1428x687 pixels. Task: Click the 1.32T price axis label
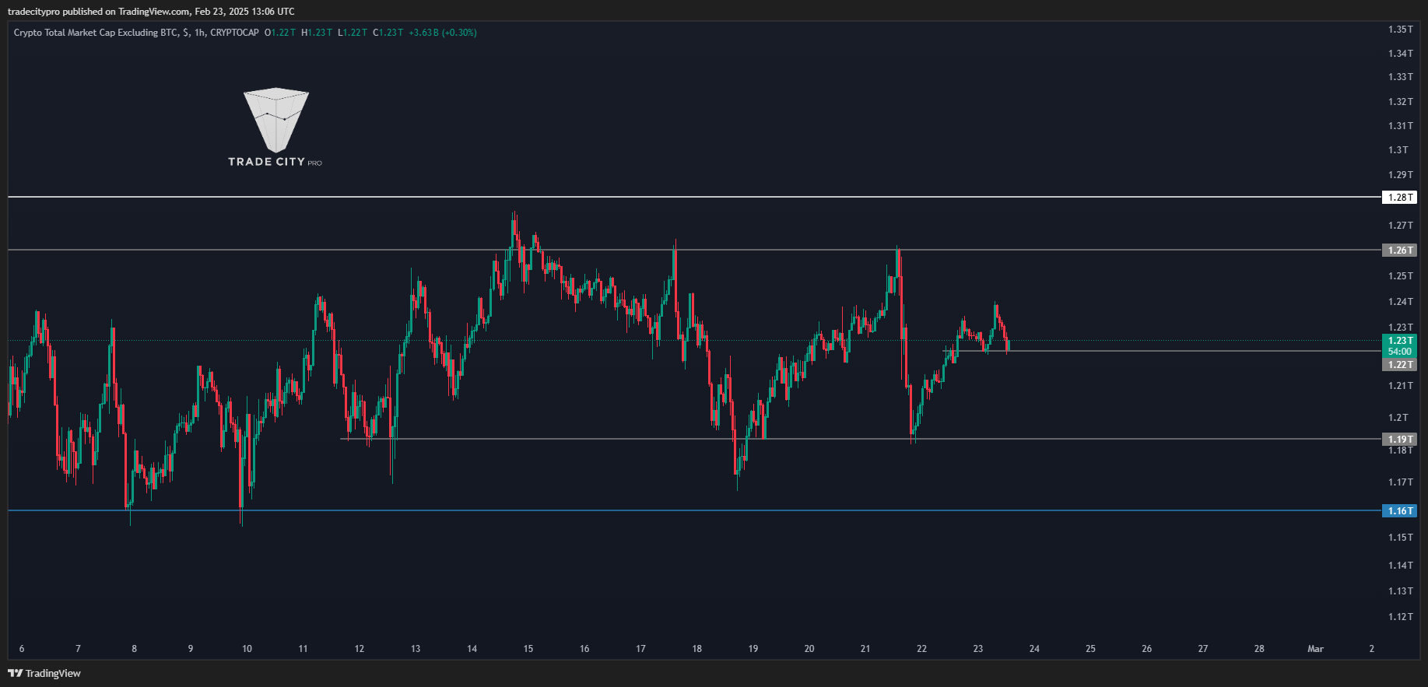coord(1401,102)
